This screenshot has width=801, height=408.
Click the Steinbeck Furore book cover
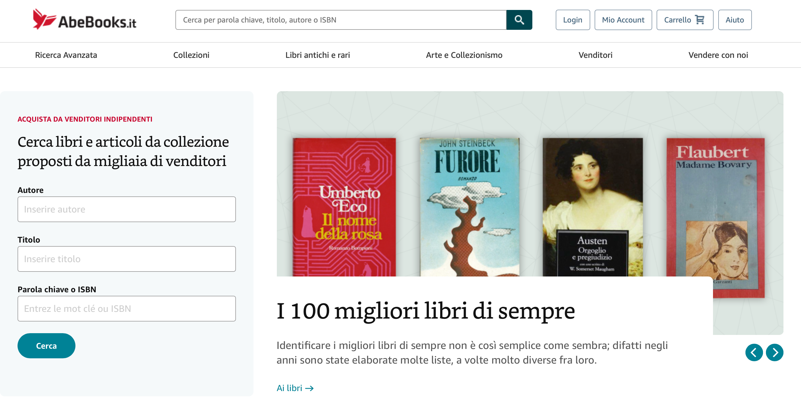click(x=469, y=207)
